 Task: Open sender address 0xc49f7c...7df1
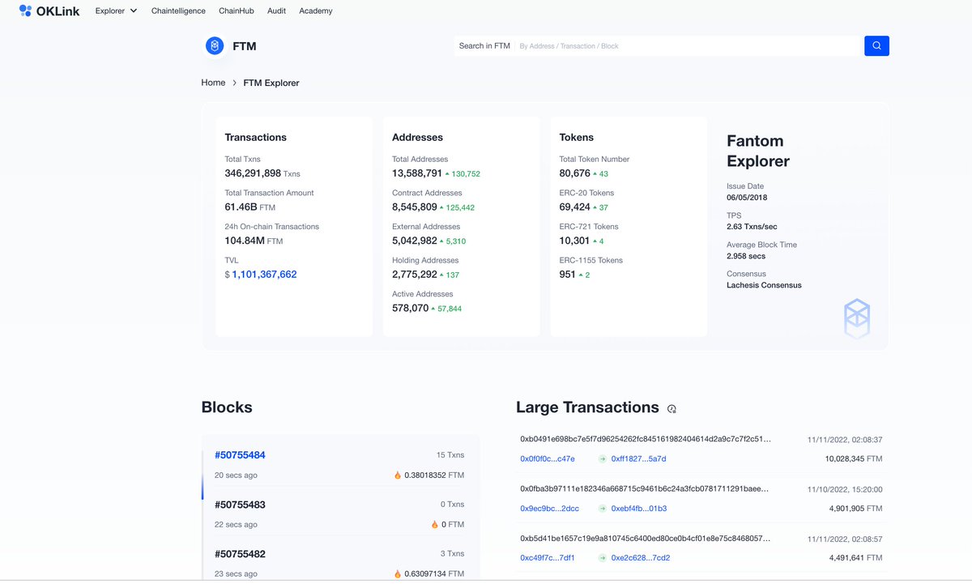tap(548, 558)
